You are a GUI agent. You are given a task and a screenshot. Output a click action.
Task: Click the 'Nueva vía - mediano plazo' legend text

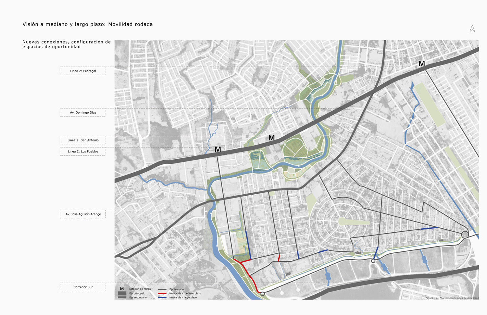coord(185,293)
